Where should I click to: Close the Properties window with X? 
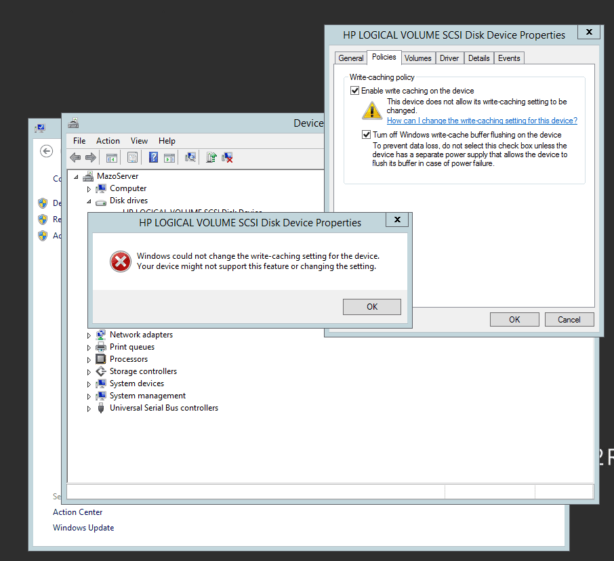click(x=589, y=32)
